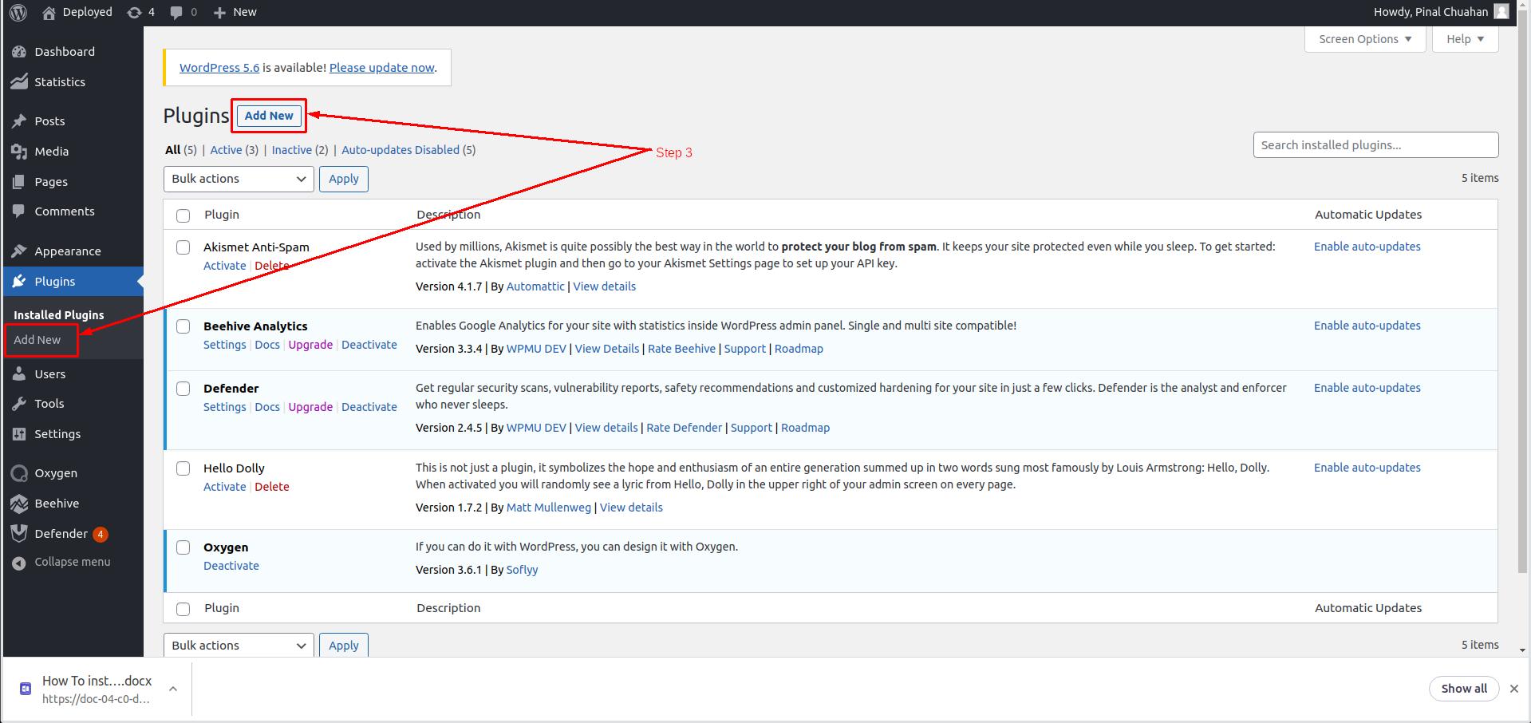Open the comments bubble icon in admin bar

(176, 13)
